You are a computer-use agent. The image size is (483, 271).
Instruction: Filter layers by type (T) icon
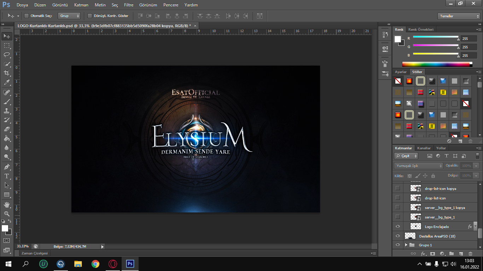point(447,156)
